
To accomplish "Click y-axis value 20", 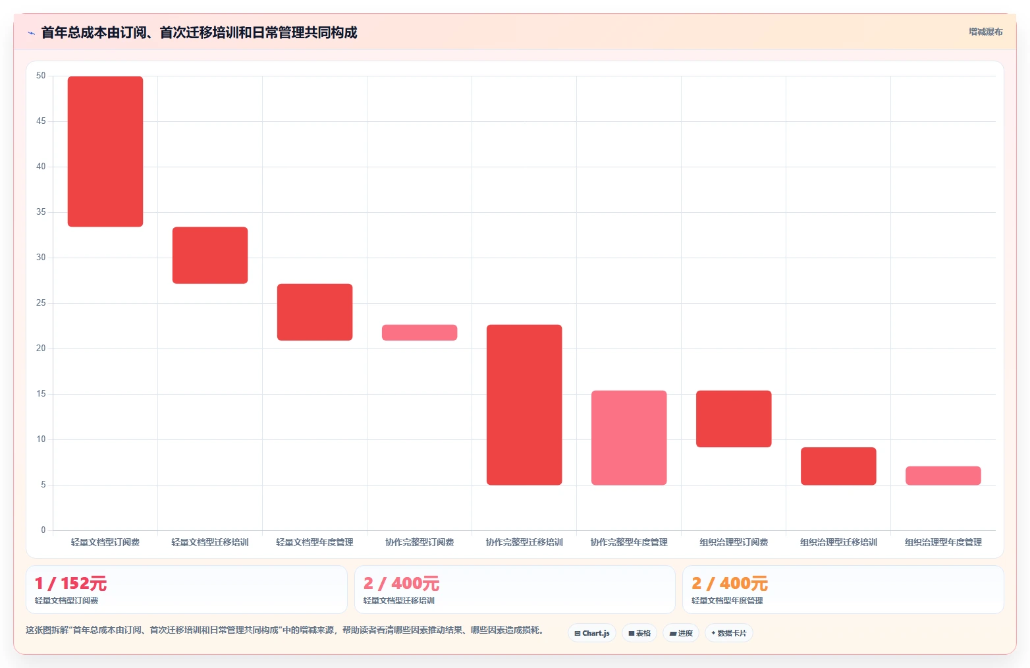I will (x=41, y=348).
